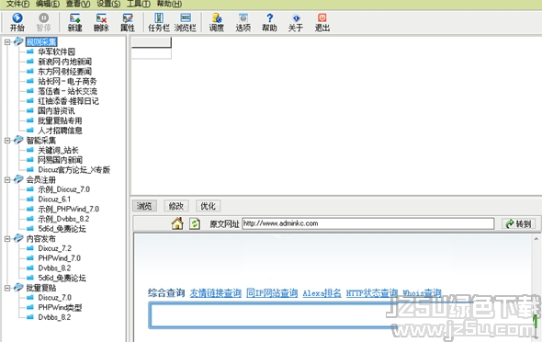Viewport: 542px width, 342px height.
Task: Select the 人才招聘信息 task
Action: click(60, 131)
